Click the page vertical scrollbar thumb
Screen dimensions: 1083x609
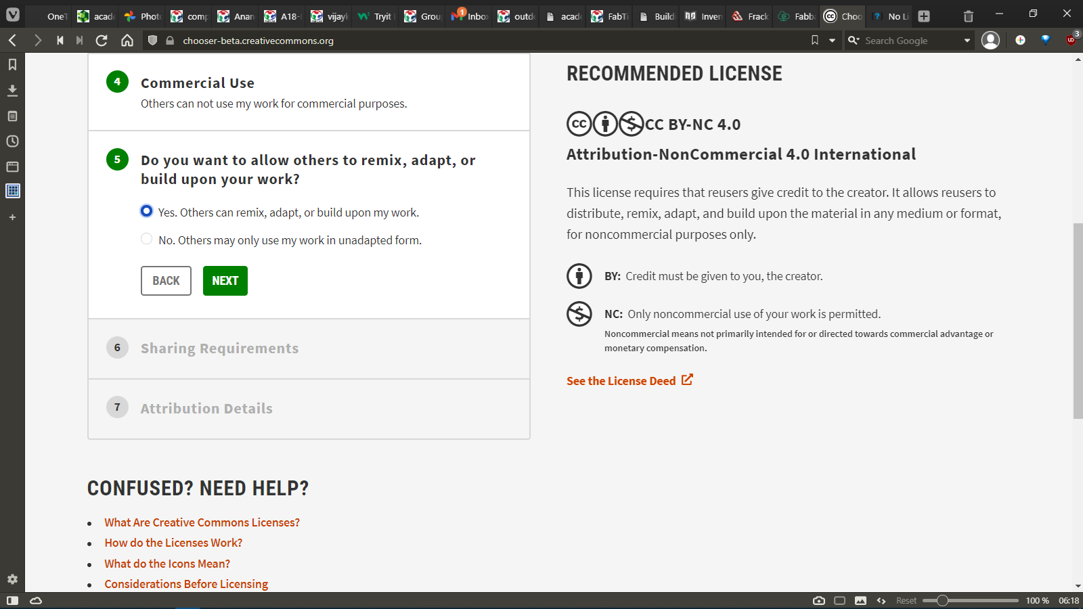(x=1078, y=321)
